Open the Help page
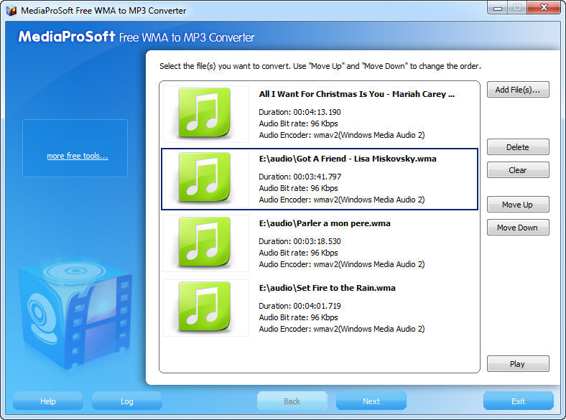The width and height of the screenshot is (566, 420). pyautogui.click(x=48, y=401)
